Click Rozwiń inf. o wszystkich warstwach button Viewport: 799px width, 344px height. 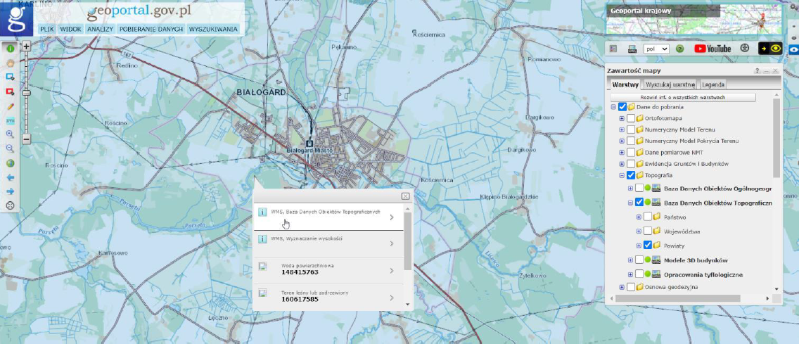tap(683, 97)
